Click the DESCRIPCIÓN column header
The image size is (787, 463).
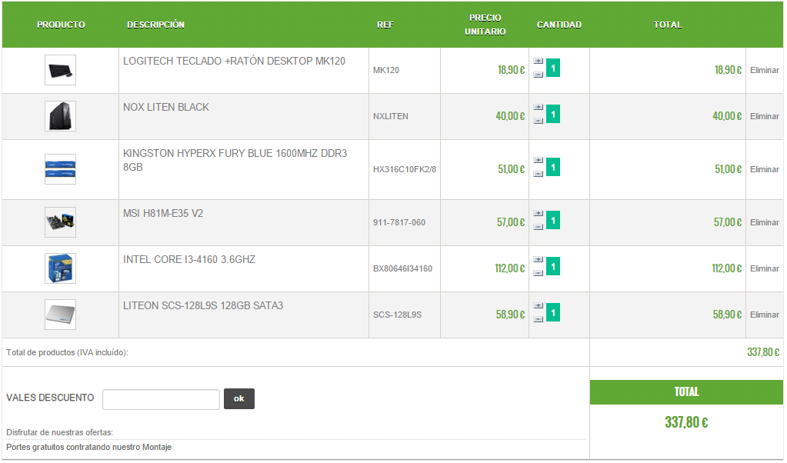(x=155, y=25)
